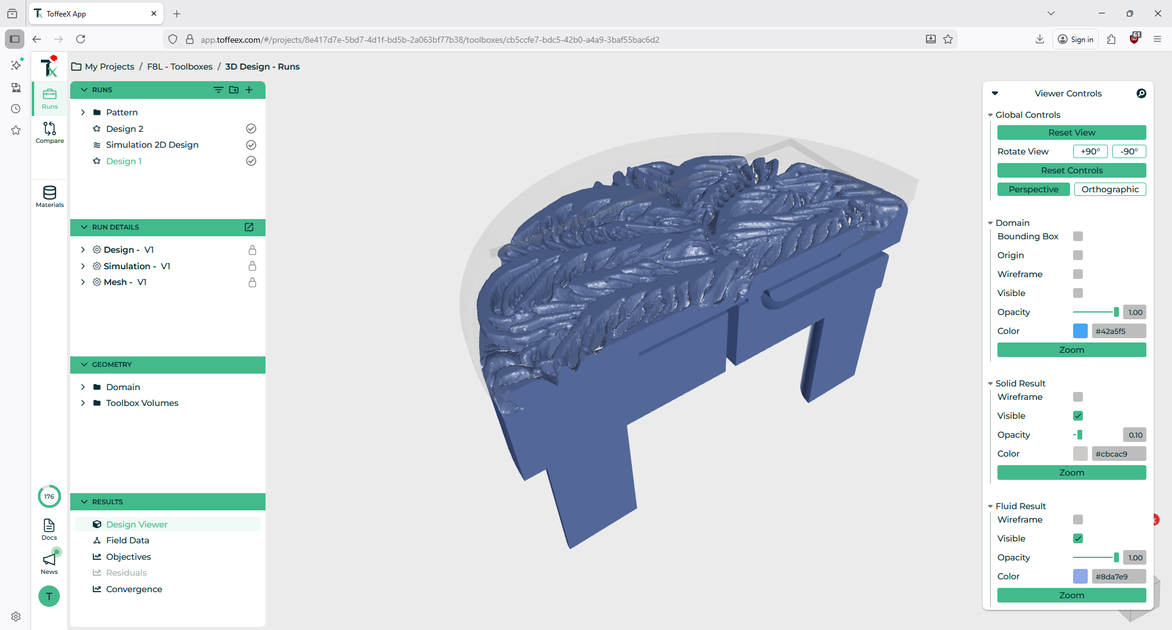
Task: Open the Runs sidebar panel
Action: [49, 99]
